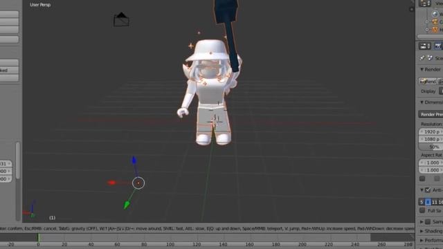Collapse the Anti-Aliasing panel

tap(422, 190)
